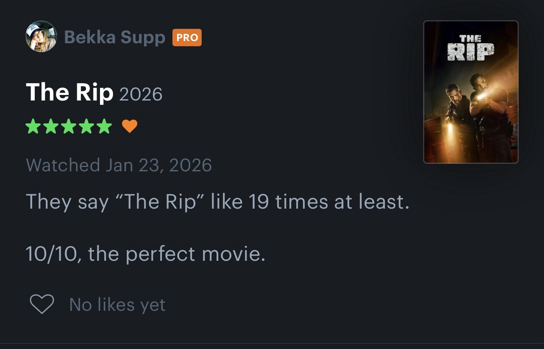Click the fourth green rating star
544x349 pixels.
pyautogui.click(x=87, y=126)
